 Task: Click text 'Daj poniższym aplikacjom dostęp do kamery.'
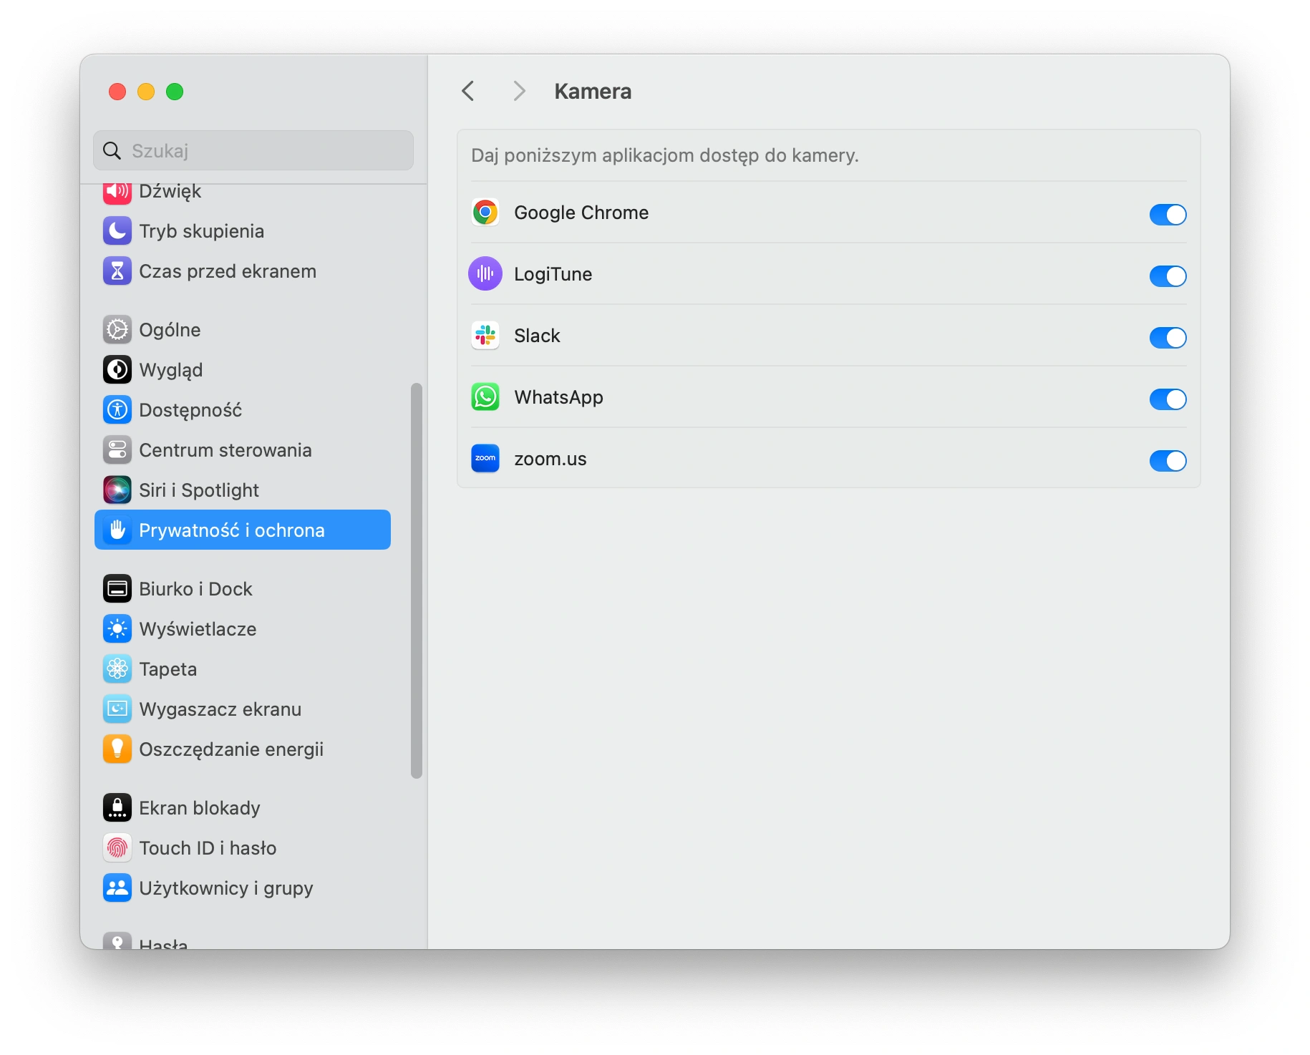tap(665, 155)
